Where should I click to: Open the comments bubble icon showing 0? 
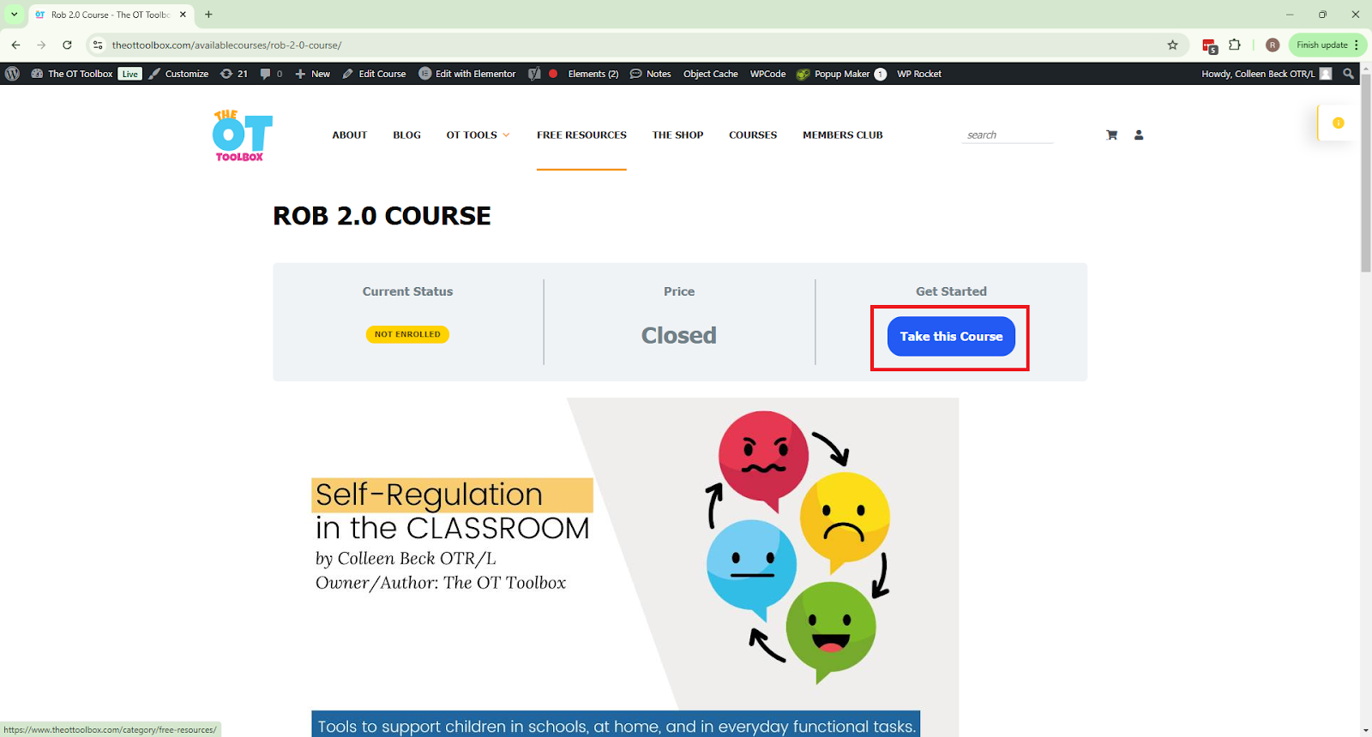(271, 74)
